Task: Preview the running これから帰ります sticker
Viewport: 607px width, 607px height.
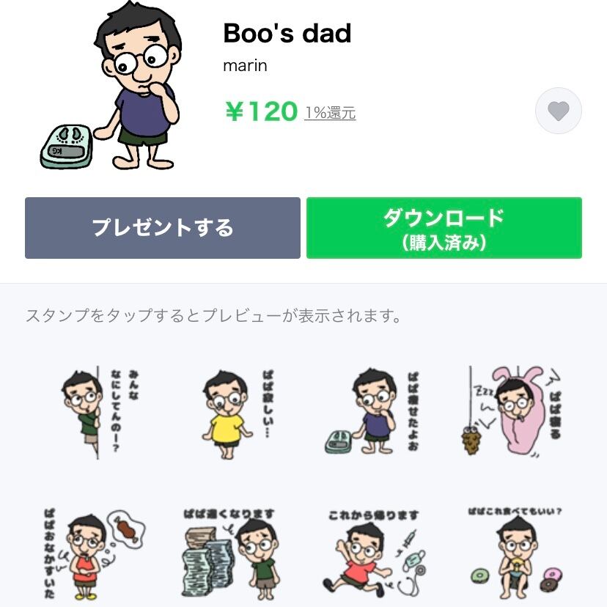Action: click(x=374, y=554)
